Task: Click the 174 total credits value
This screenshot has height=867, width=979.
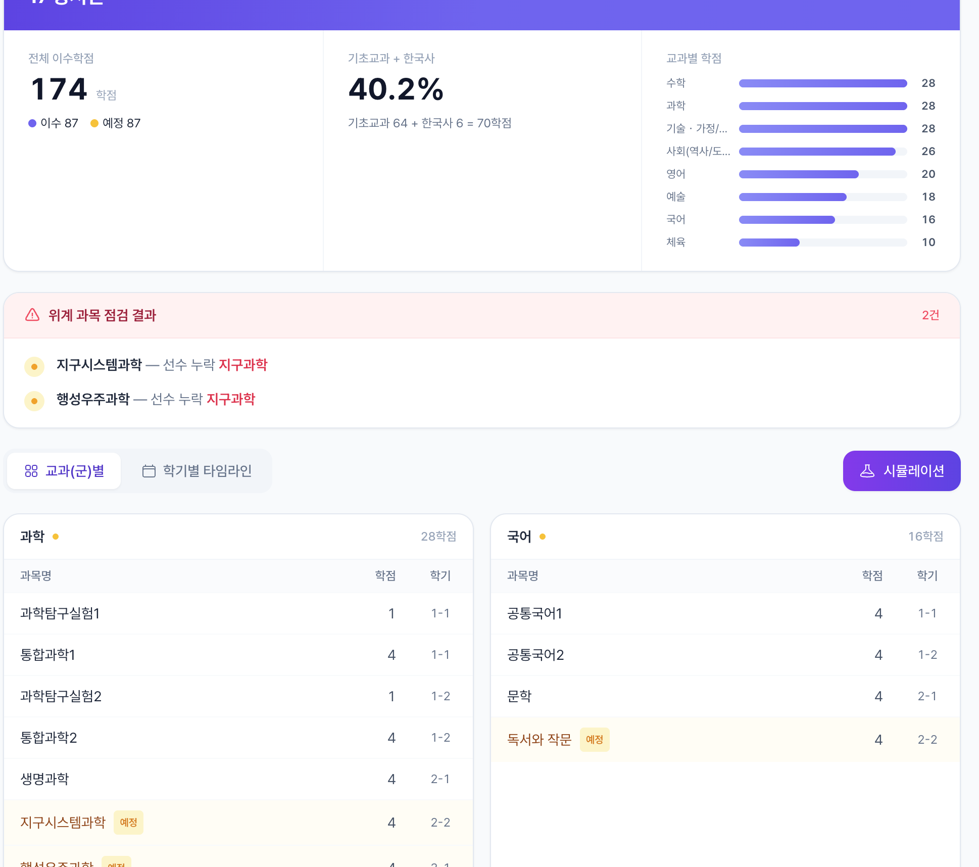Action: tap(59, 89)
